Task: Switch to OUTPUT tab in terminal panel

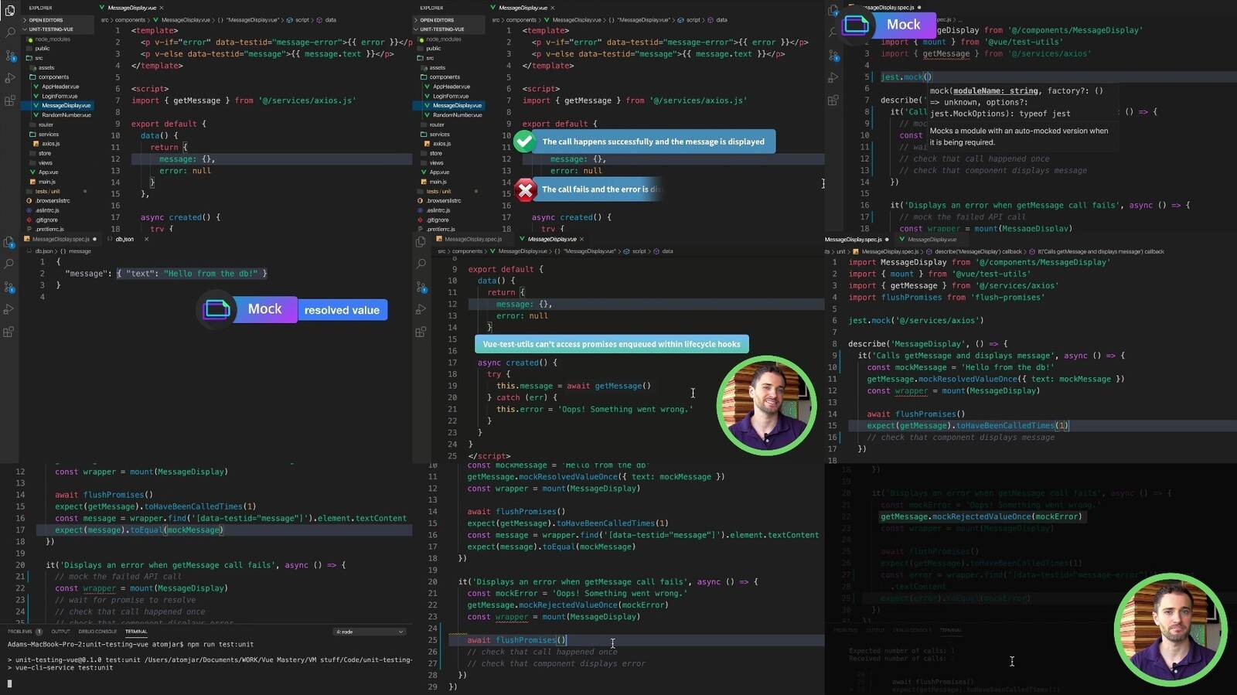Action: point(60,632)
